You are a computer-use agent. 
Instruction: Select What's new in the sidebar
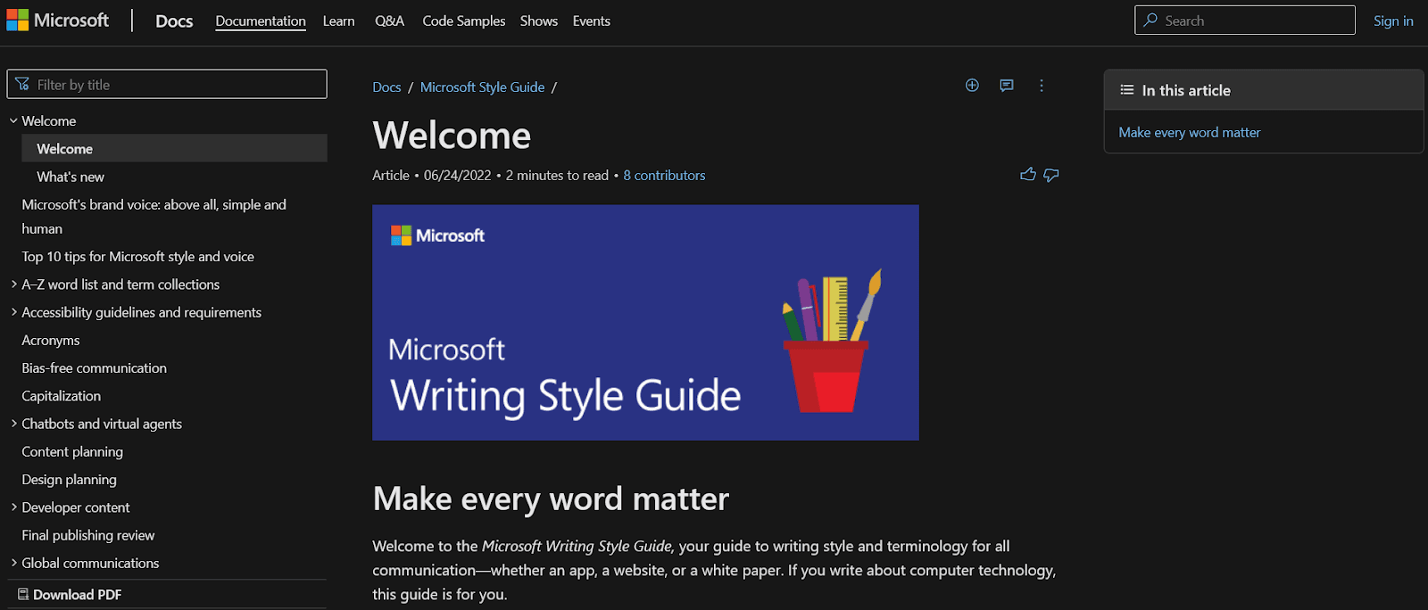(x=71, y=177)
